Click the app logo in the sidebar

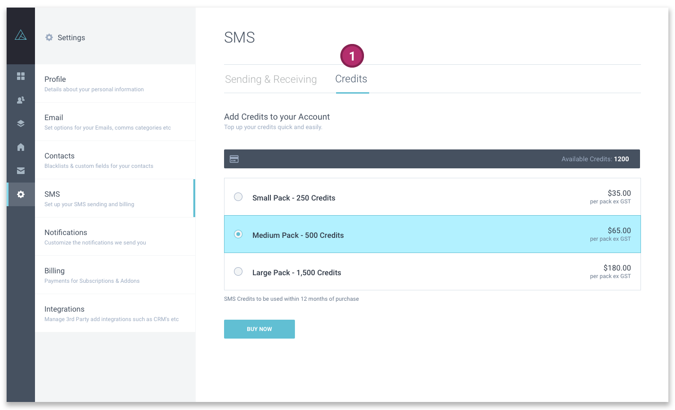21,35
